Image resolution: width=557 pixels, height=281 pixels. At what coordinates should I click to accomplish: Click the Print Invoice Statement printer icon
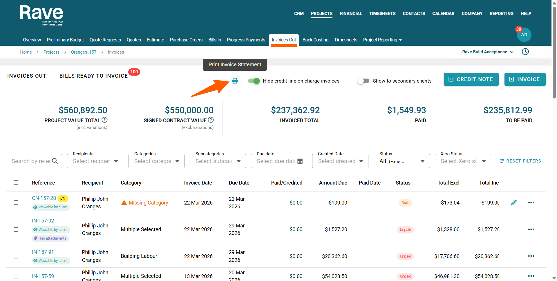235,81
